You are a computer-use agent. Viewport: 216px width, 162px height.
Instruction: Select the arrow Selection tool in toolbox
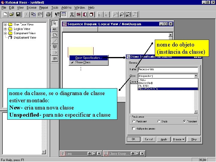point(55,23)
